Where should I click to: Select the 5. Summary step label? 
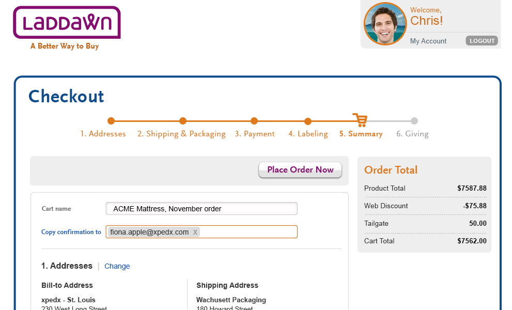361,134
